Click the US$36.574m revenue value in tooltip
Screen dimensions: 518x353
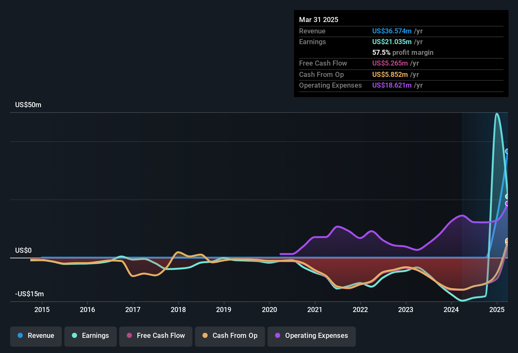[392, 31]
